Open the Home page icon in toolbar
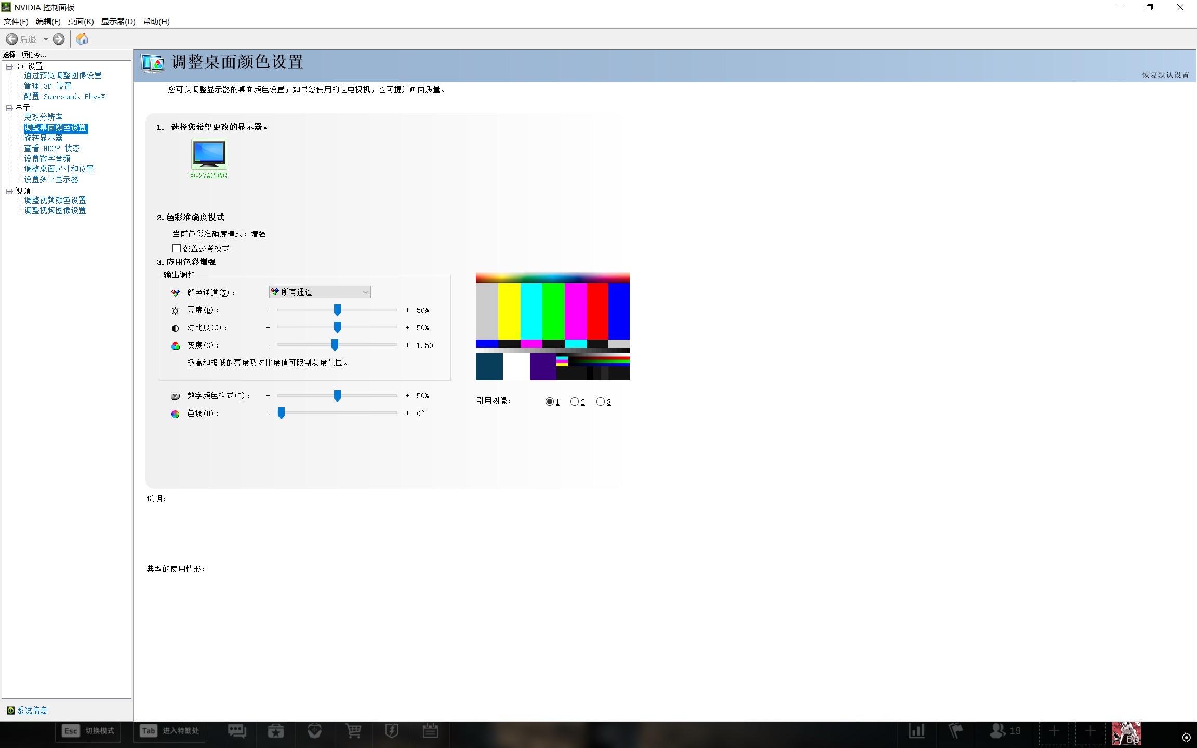The height and width of the screenshot is (748, 1197). coord(82,39)
